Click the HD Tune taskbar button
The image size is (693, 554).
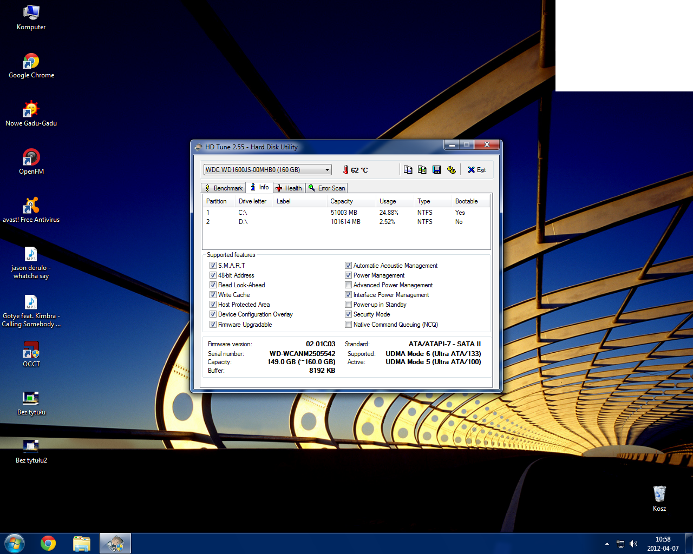coord(115,543)
